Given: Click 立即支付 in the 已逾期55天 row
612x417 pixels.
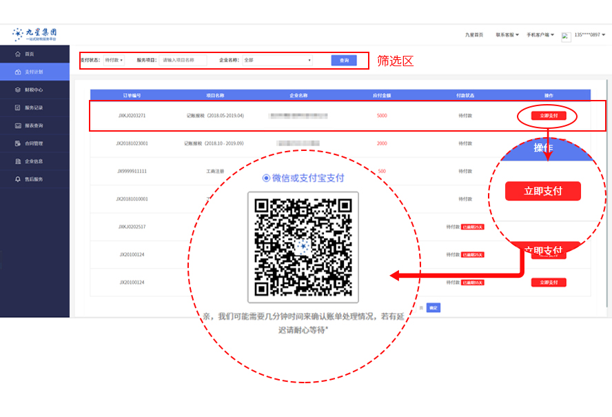Looking at the screenshot, I should click(x=549, y=283).
